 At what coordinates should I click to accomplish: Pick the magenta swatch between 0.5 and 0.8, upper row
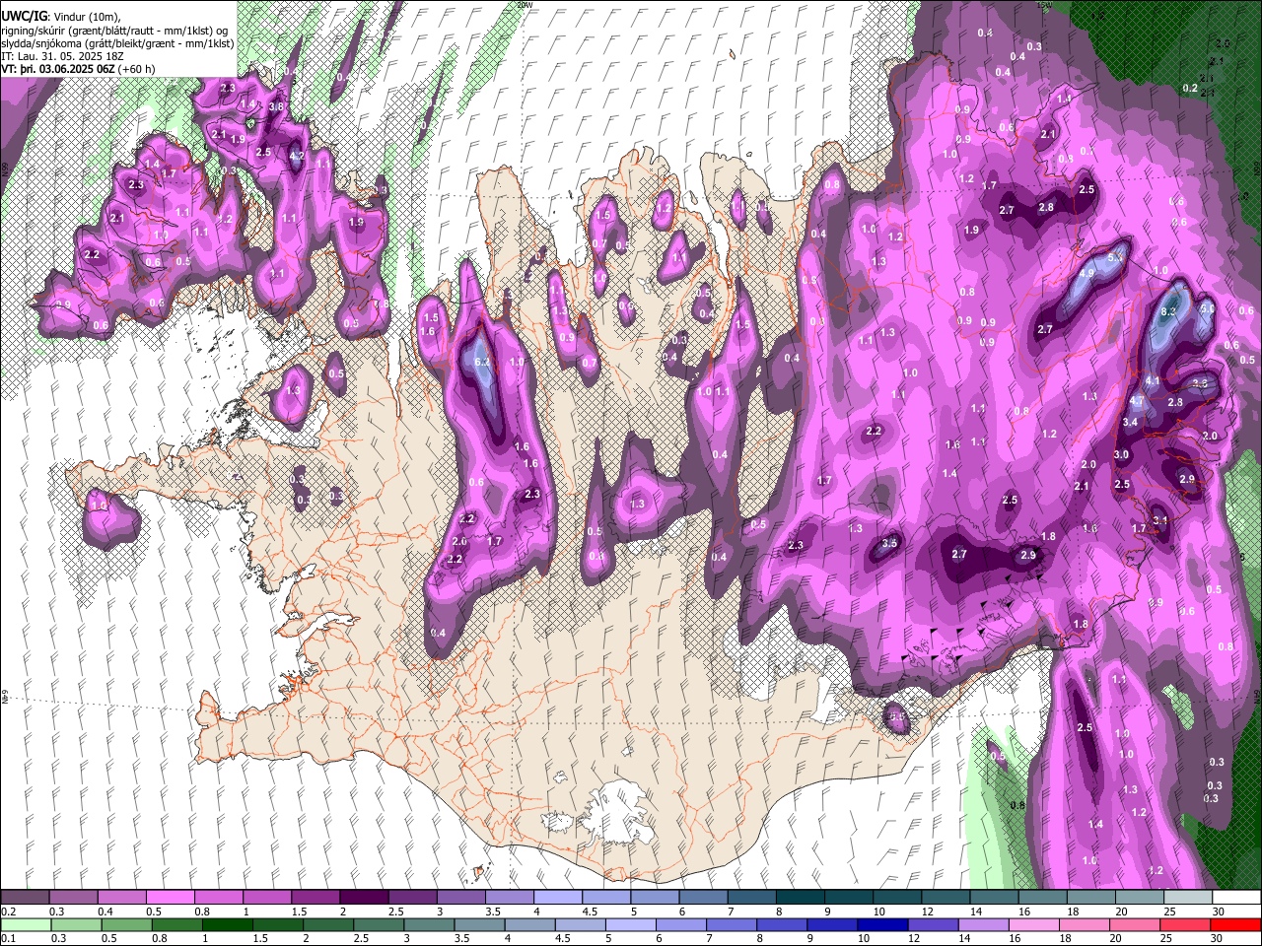pos(170,898)
